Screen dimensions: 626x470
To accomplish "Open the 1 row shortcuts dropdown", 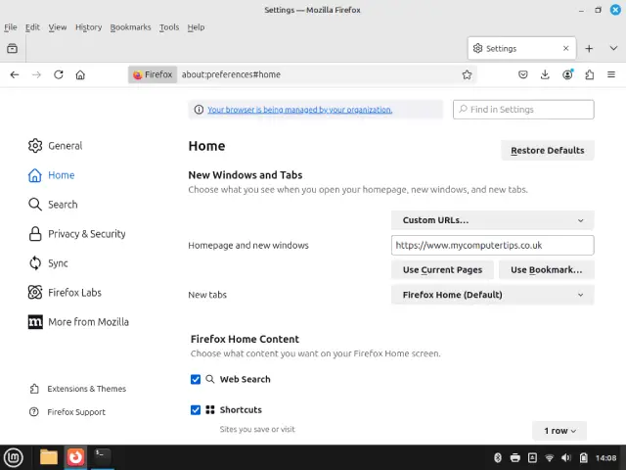I will [x=559, y=431].
